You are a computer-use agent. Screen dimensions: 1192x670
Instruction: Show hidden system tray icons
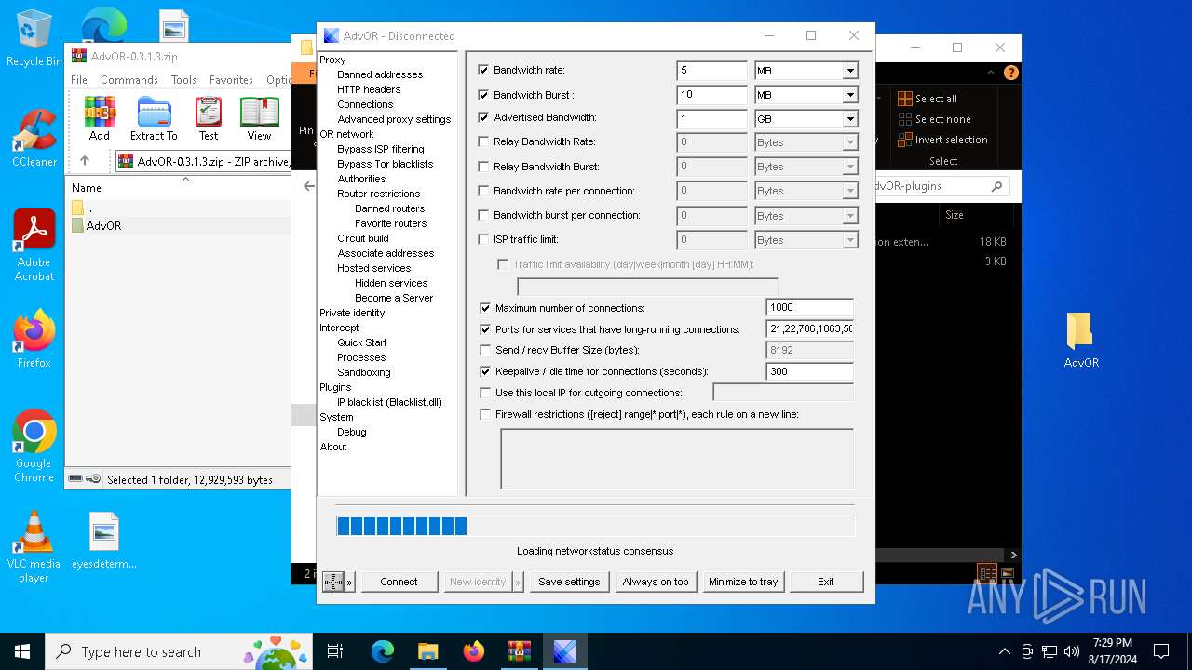[1004, 651]
